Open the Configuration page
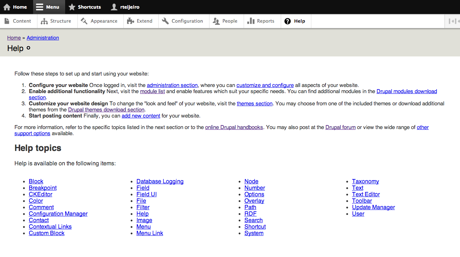Screen dimensions: 460x257 (183, 21)
